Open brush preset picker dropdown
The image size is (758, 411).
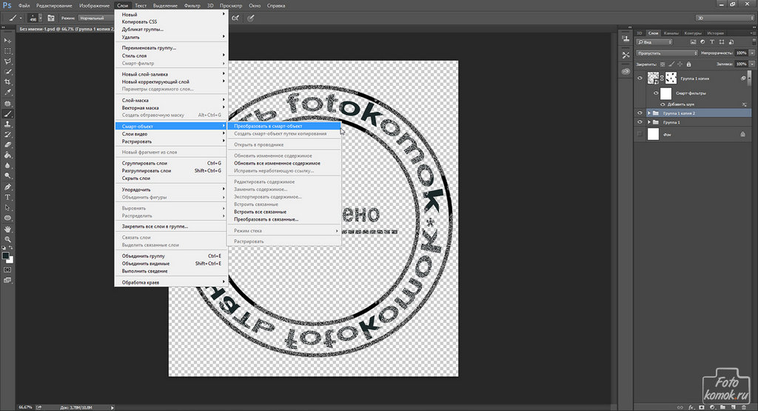click(x=40, y=18)
